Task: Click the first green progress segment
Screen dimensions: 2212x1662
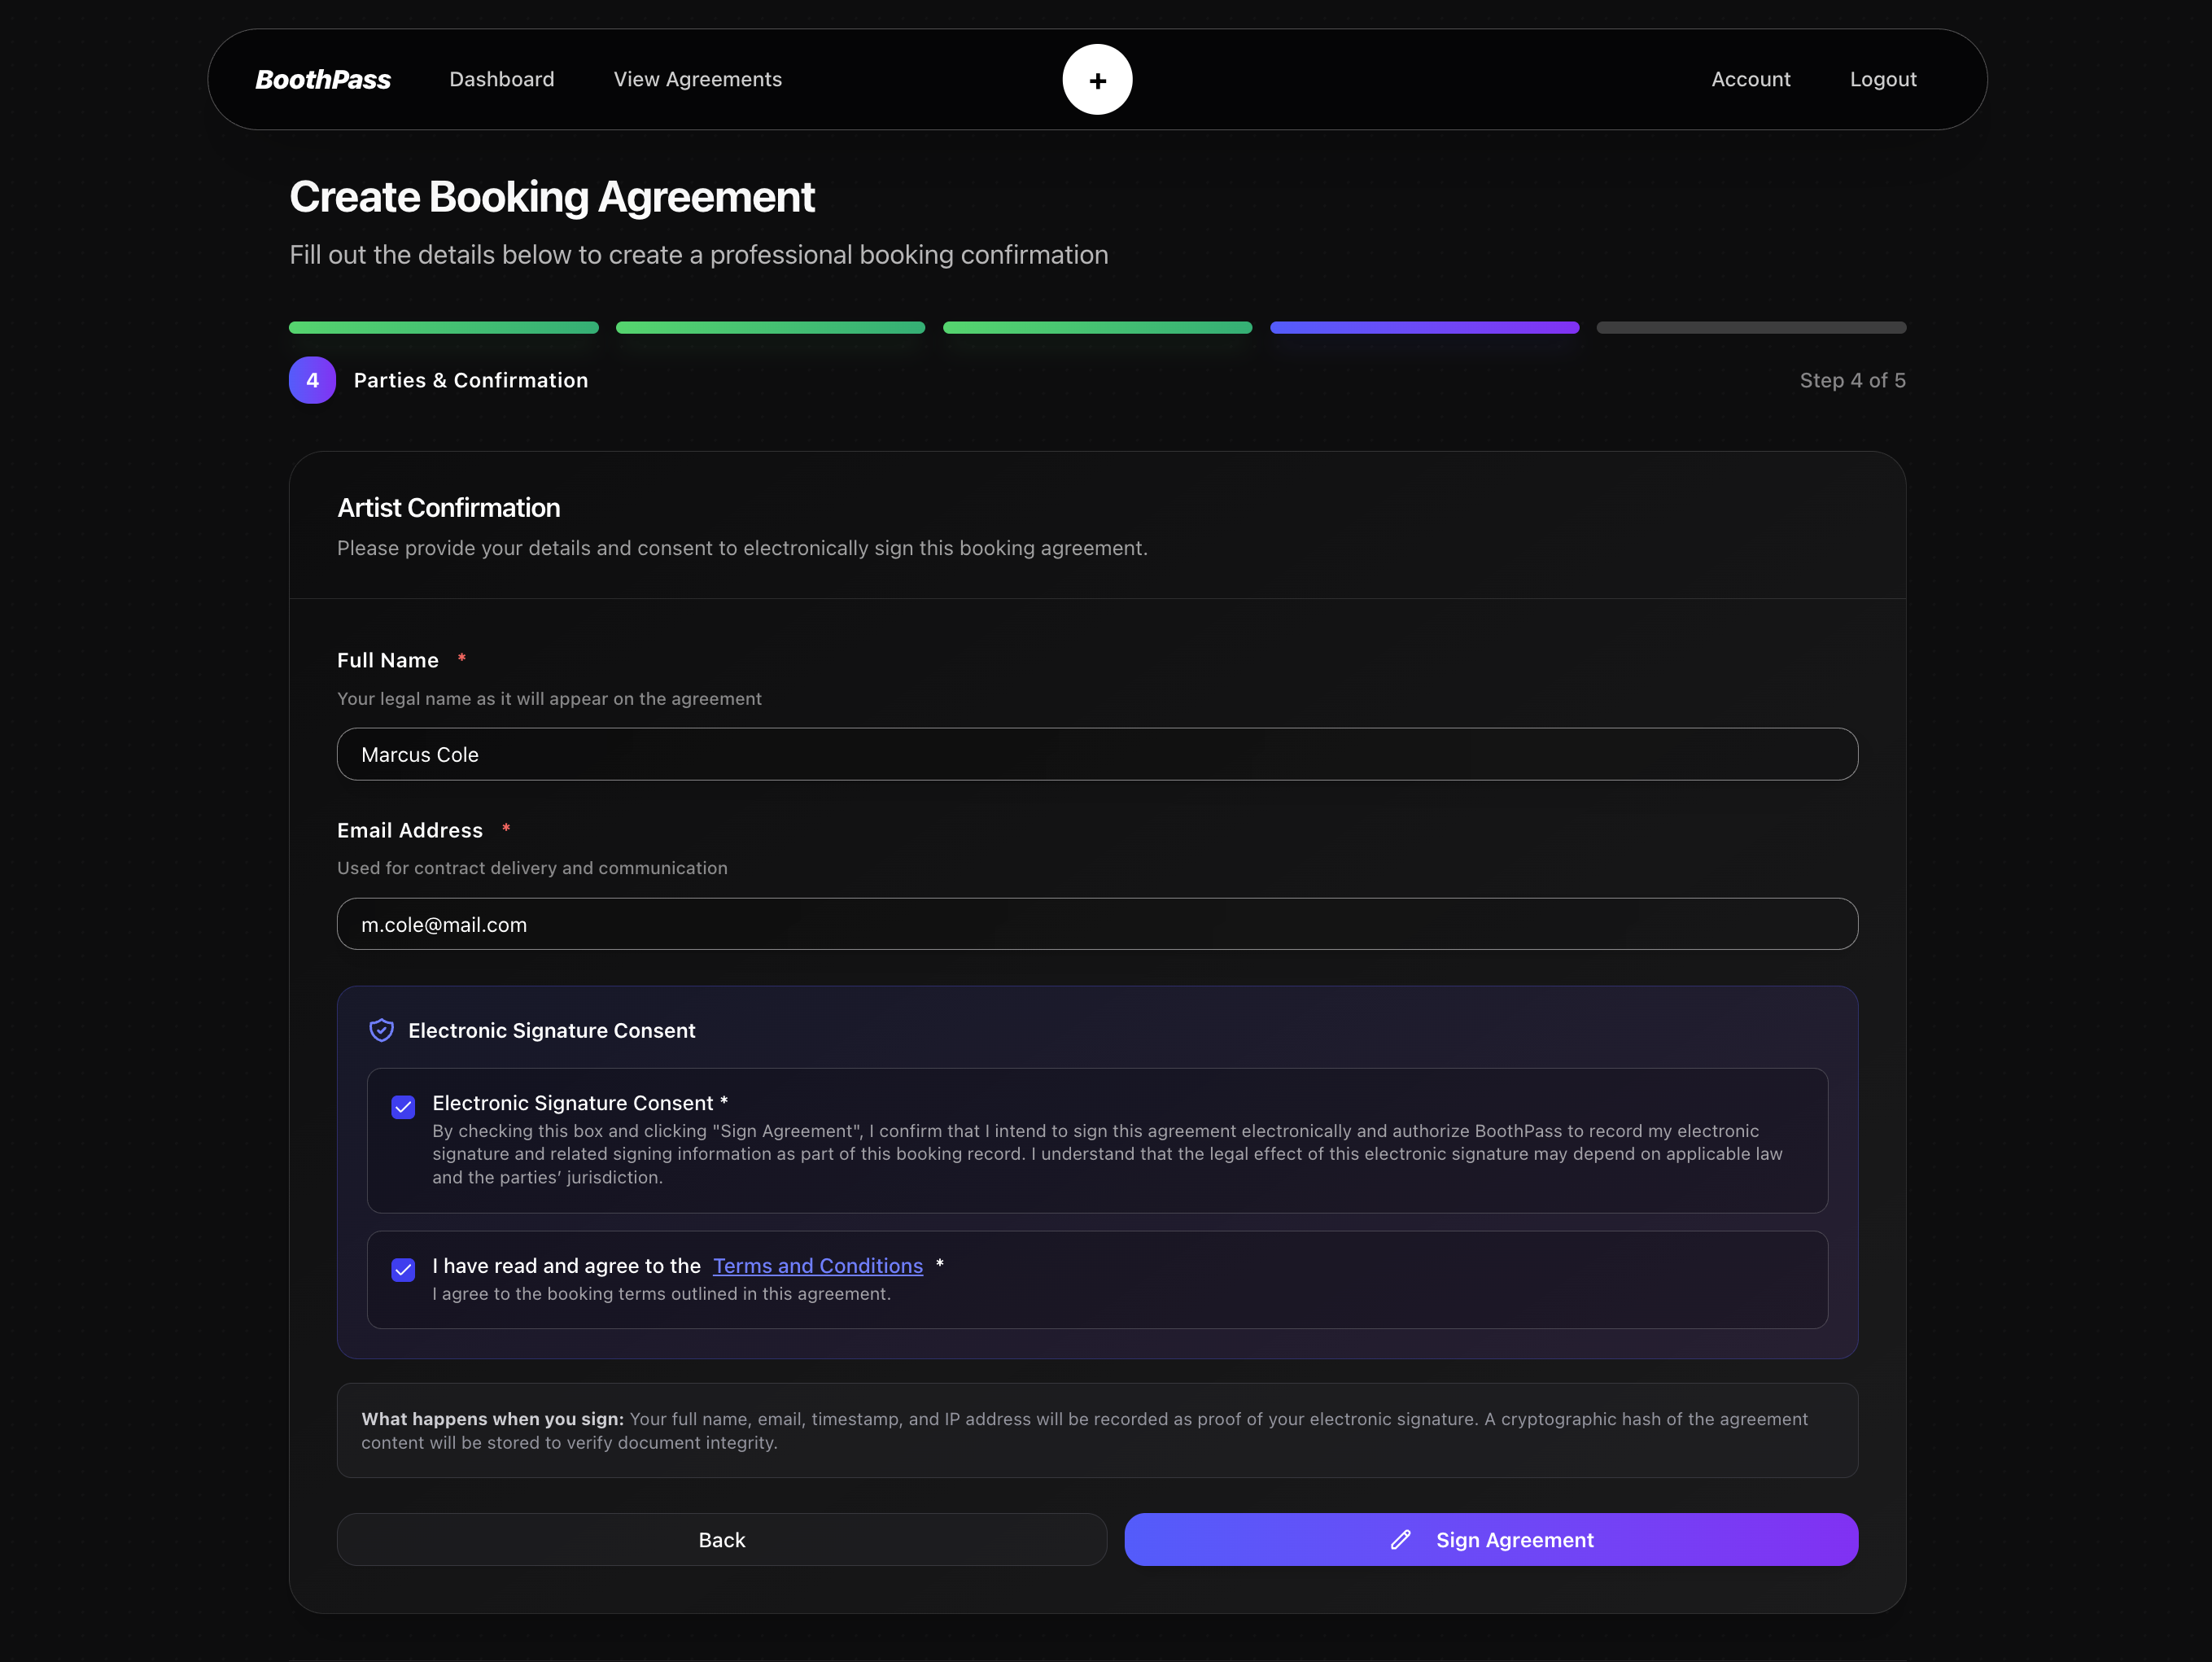Action: tap(443, 327)
